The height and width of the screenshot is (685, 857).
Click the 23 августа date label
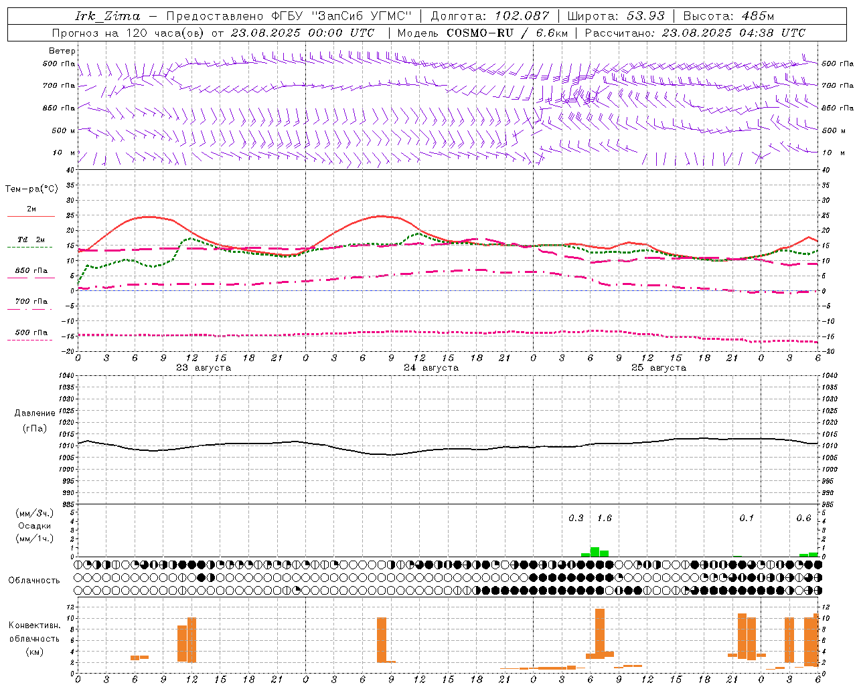pyautogui.click(x=204, y=368)
